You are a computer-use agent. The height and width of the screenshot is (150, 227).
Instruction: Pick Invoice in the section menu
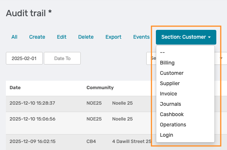click(168, 94)
